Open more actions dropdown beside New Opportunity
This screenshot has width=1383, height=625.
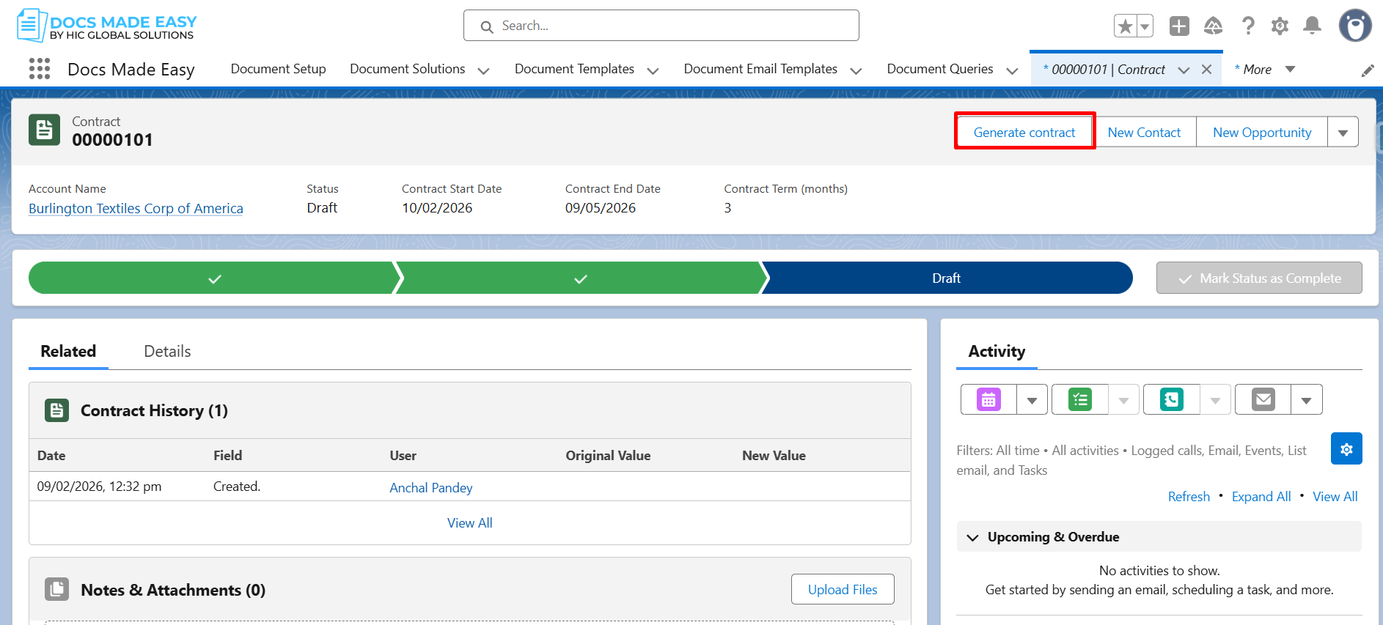coord(1343,133)
